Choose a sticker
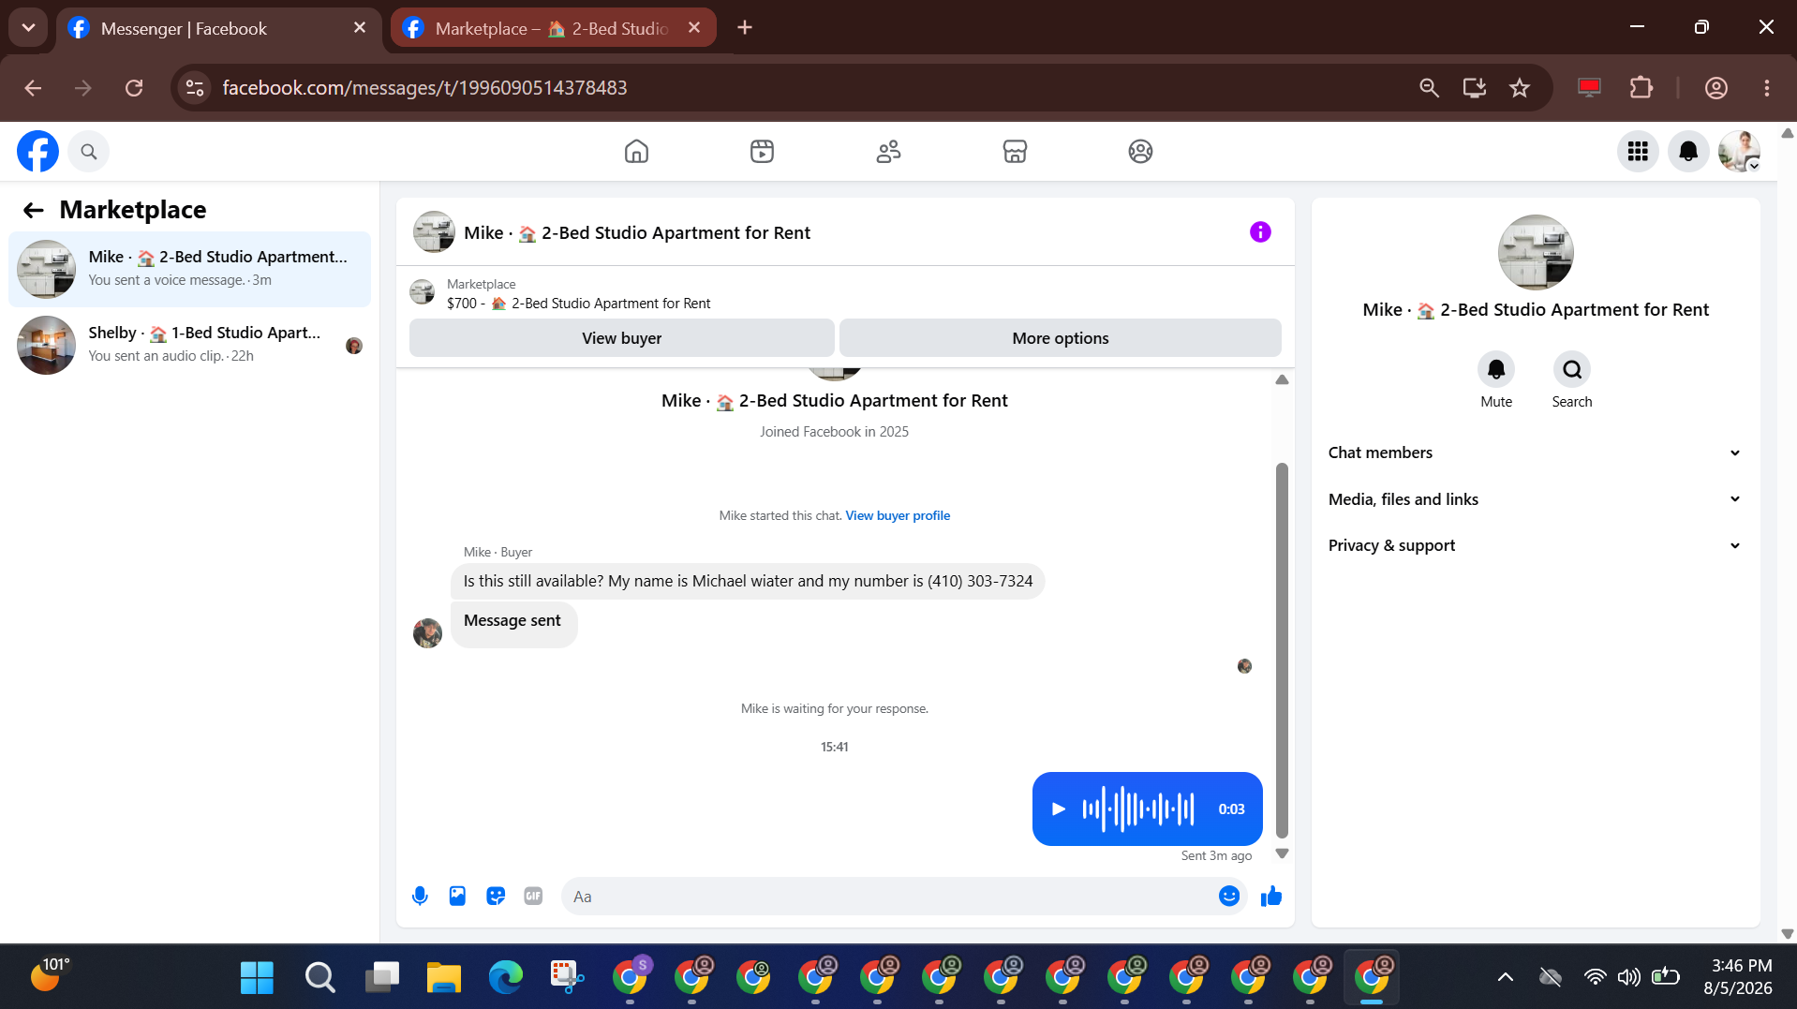This screenshot has width=1797, height=1009. point(496,897)
